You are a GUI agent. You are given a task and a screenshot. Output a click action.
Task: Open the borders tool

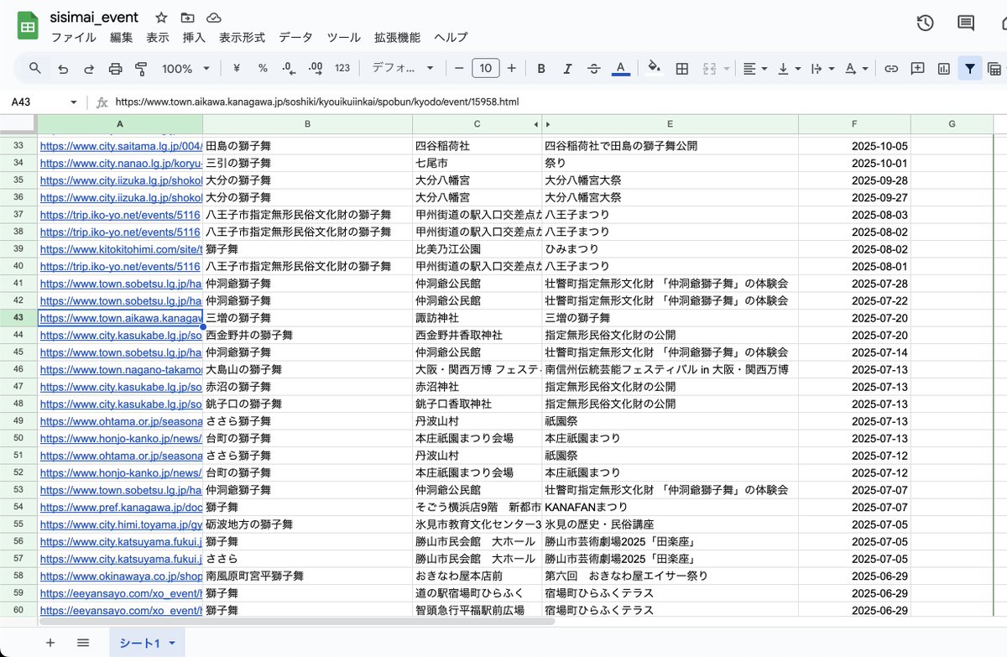(x=682, y=68)
